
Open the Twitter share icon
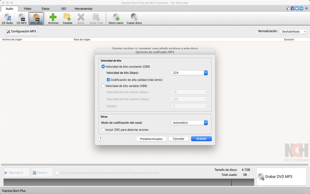[297, 8]
